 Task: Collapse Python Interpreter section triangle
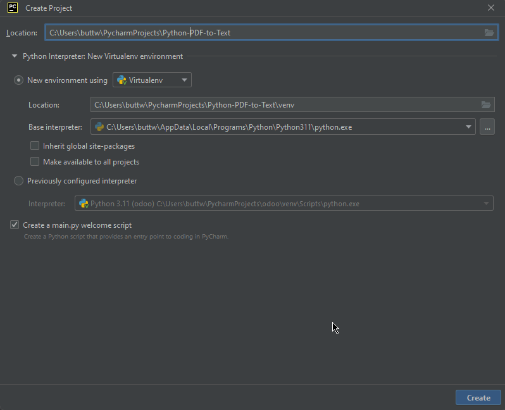point(15,56)
